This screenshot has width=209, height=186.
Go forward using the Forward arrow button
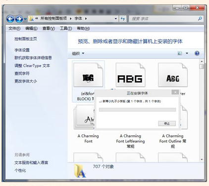point(19,19)
